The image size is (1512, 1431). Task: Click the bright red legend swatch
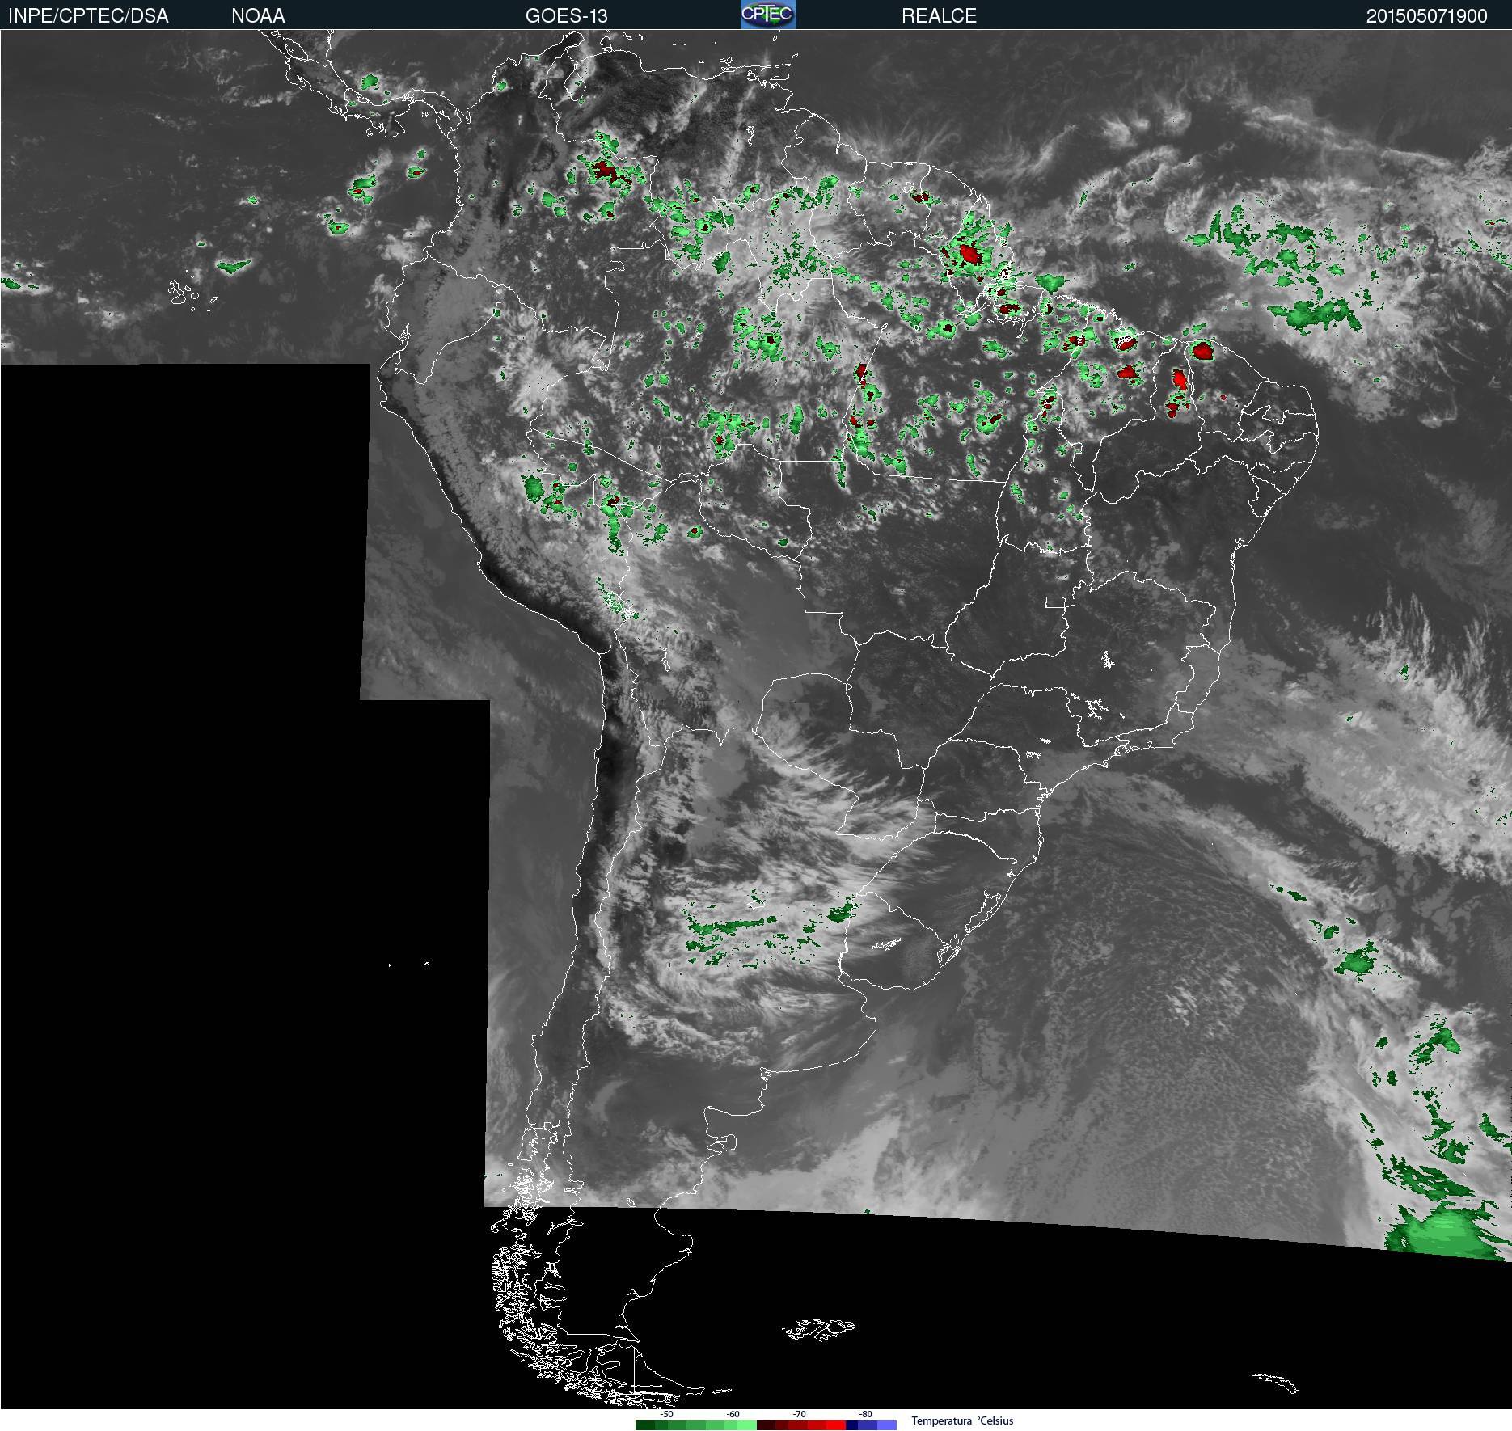[836, 1425]
